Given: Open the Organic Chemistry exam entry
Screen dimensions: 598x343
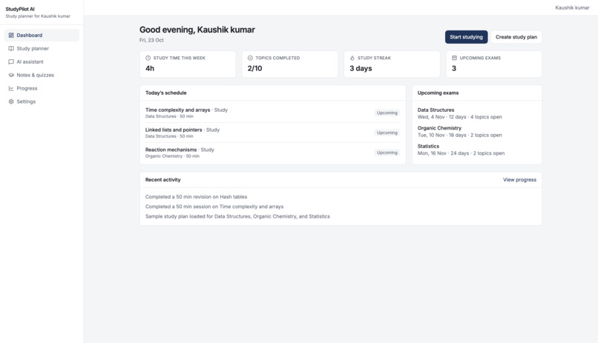Looking at the screenshot, I should click(477, 132).
